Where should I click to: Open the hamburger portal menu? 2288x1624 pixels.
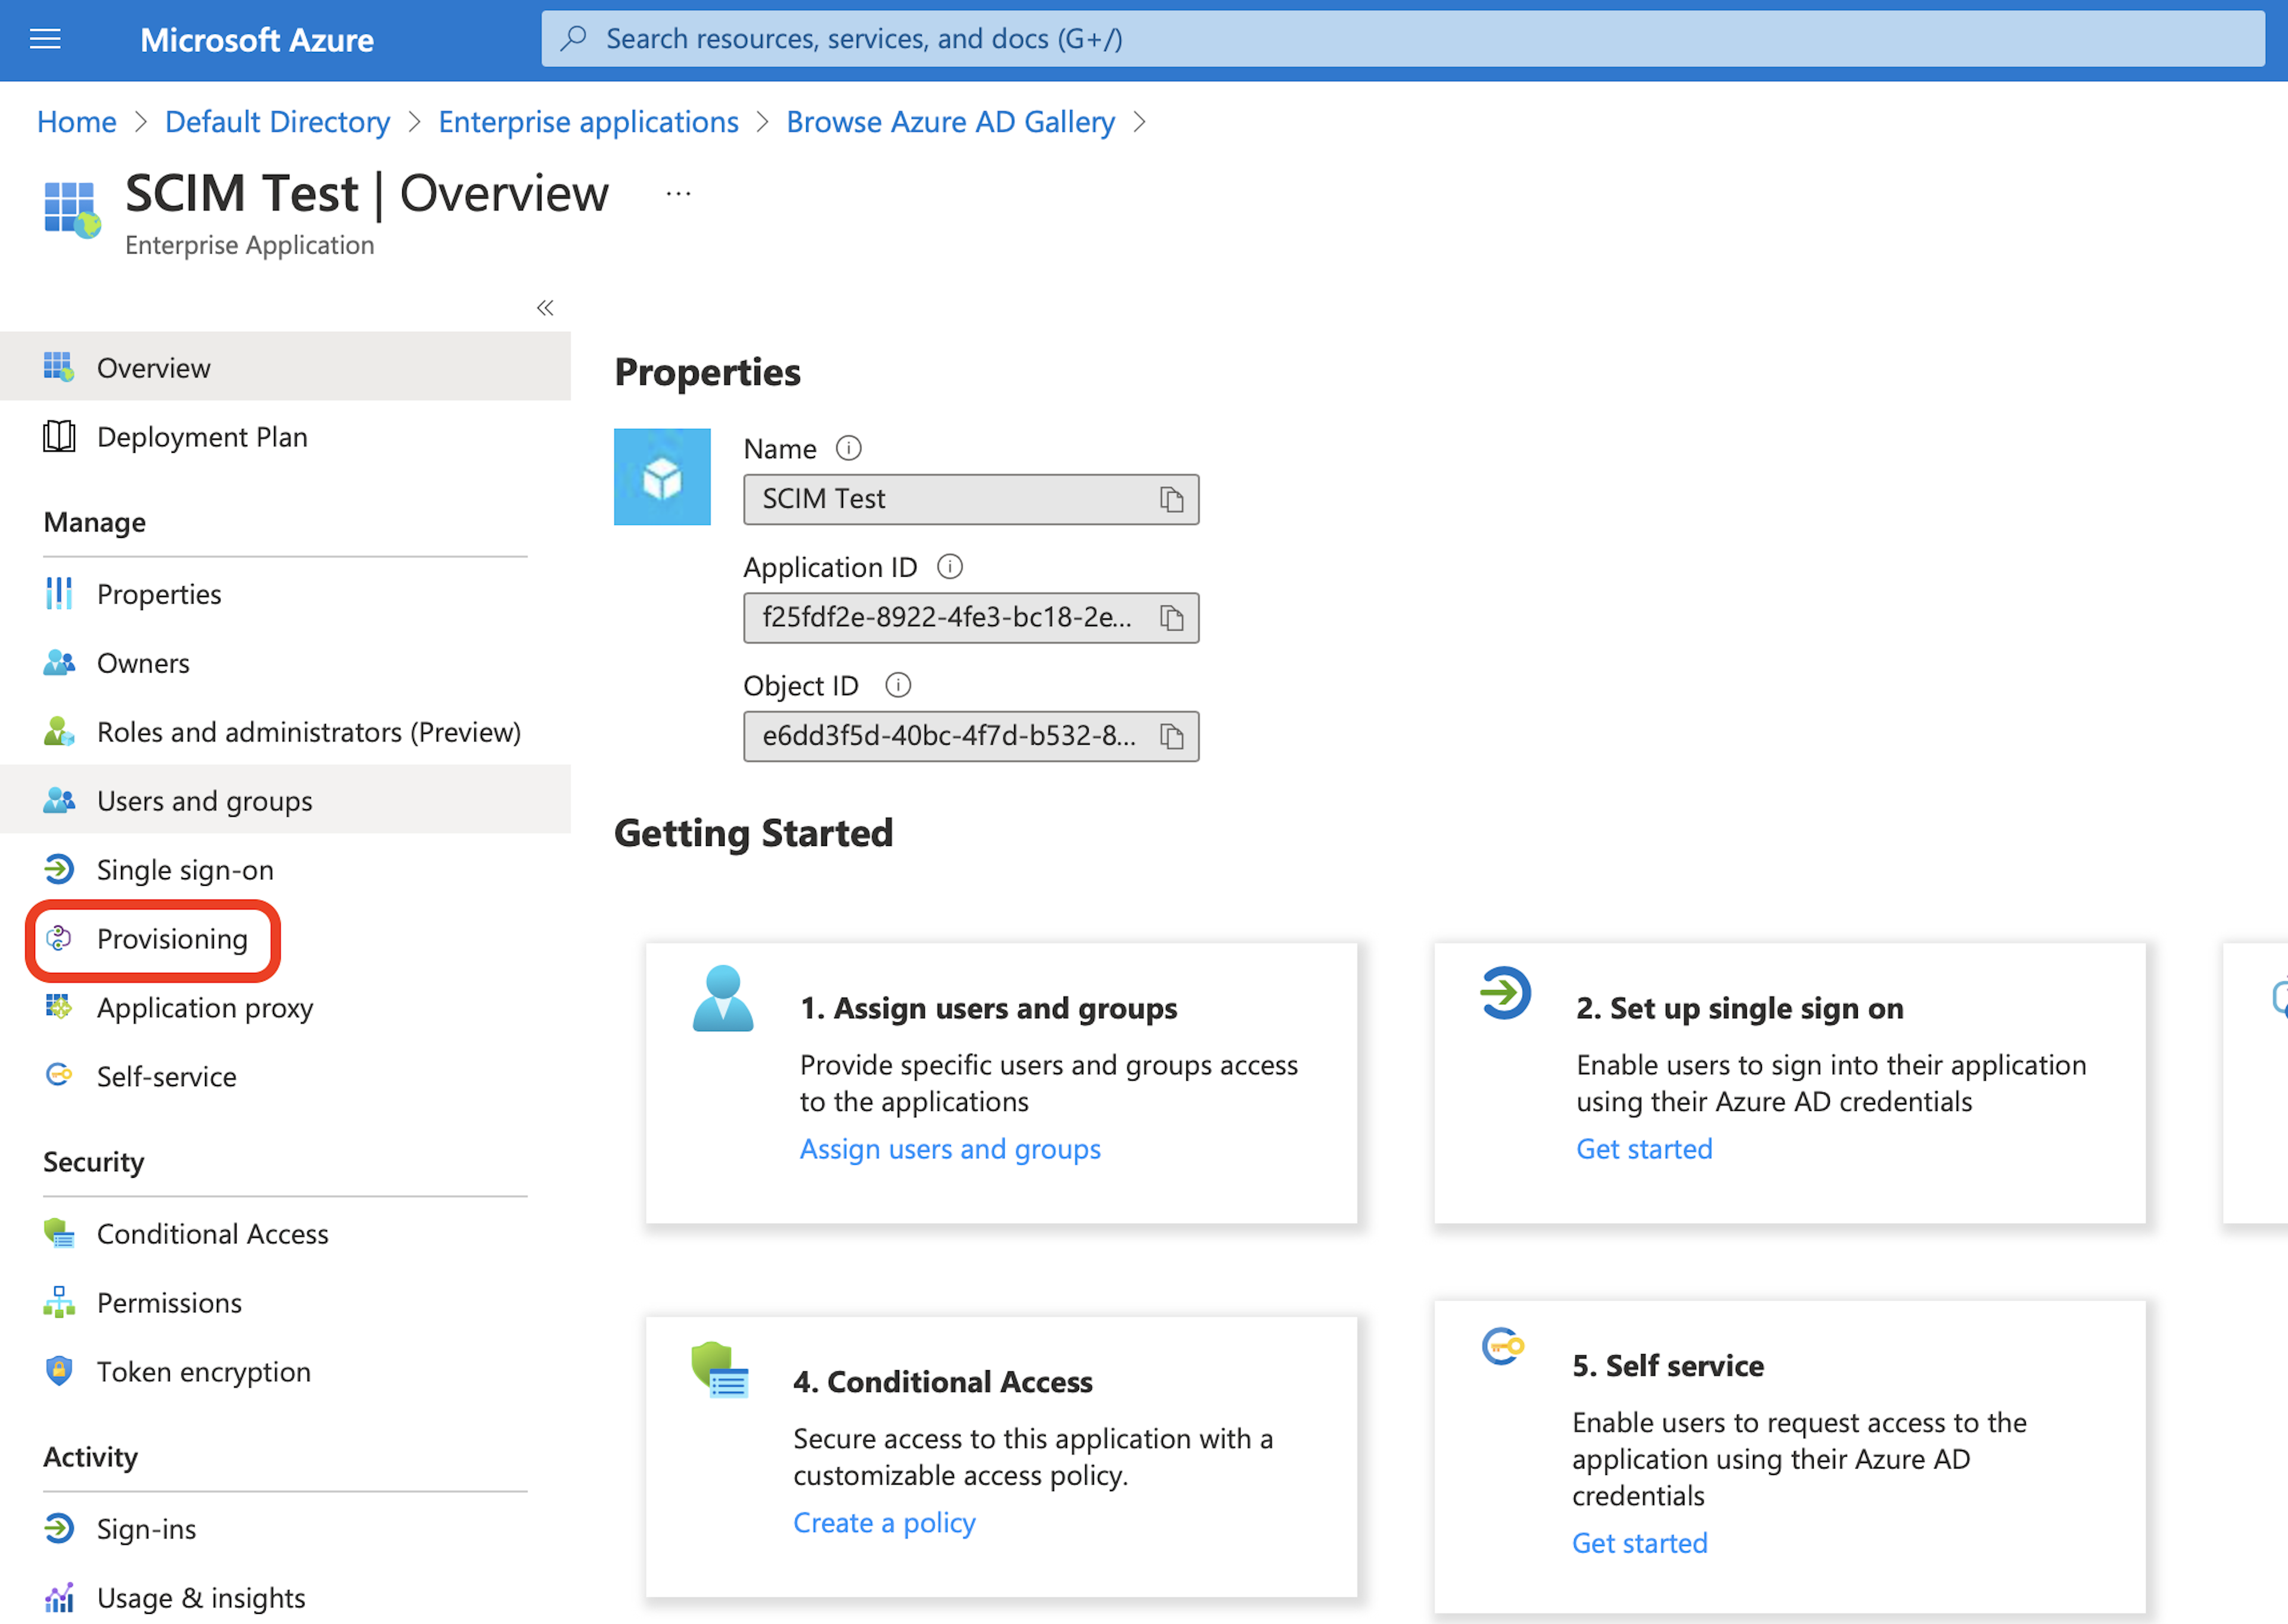click(45, 39)
